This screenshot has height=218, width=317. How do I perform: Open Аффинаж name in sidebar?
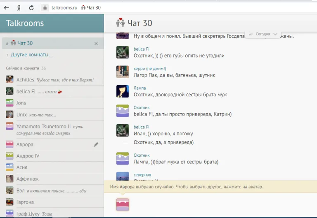28,179
